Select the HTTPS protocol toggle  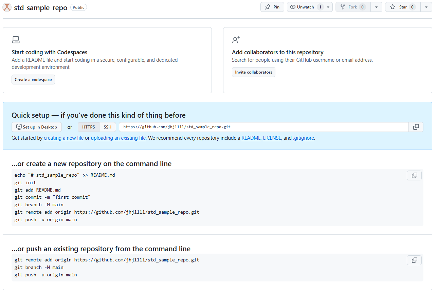pyautogui.click(x=89, y=127)
